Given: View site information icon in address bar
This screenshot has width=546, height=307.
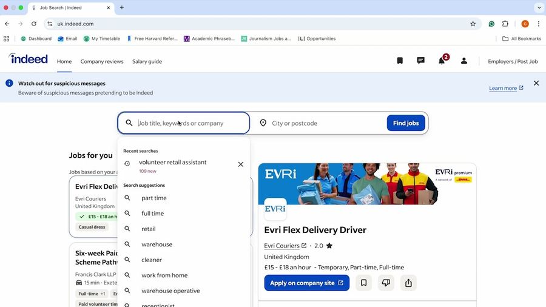Looking at the screenshot, I should point(50,24).
